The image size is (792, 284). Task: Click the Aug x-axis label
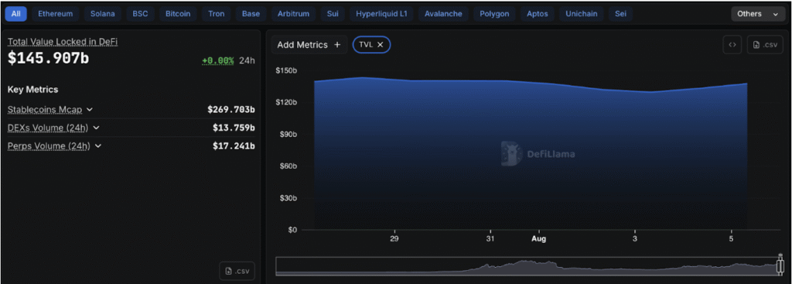(538, 238)
